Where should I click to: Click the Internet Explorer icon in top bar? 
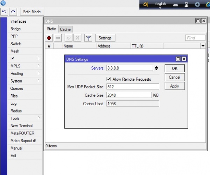coord(208,5)
